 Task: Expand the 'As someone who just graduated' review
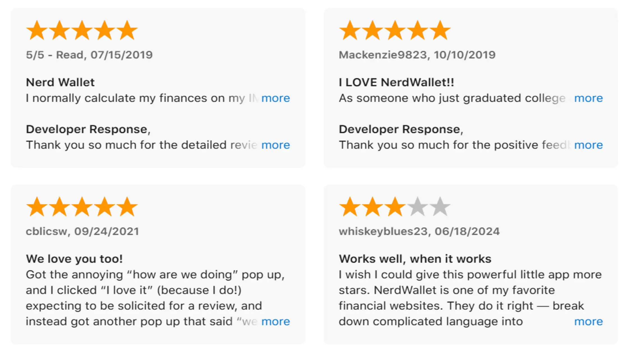coord(588,98)
